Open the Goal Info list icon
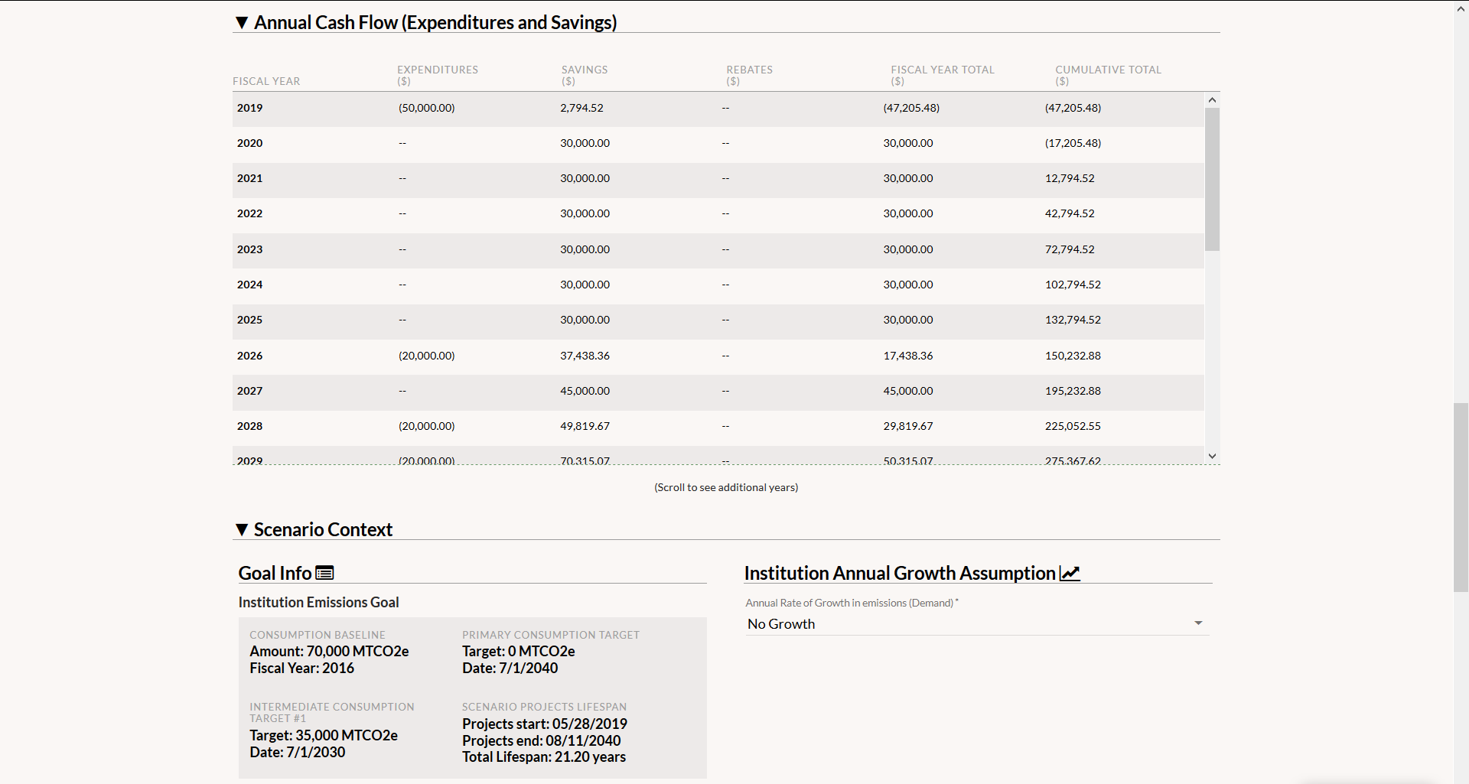Image resolution: width=1469 pixels, height=784 pixels. coord(324,573)
